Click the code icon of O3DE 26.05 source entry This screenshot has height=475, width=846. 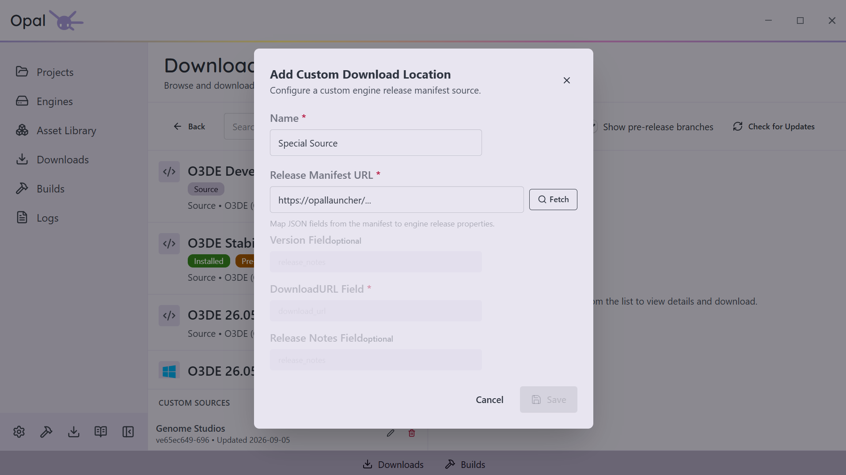click(169, 316)
